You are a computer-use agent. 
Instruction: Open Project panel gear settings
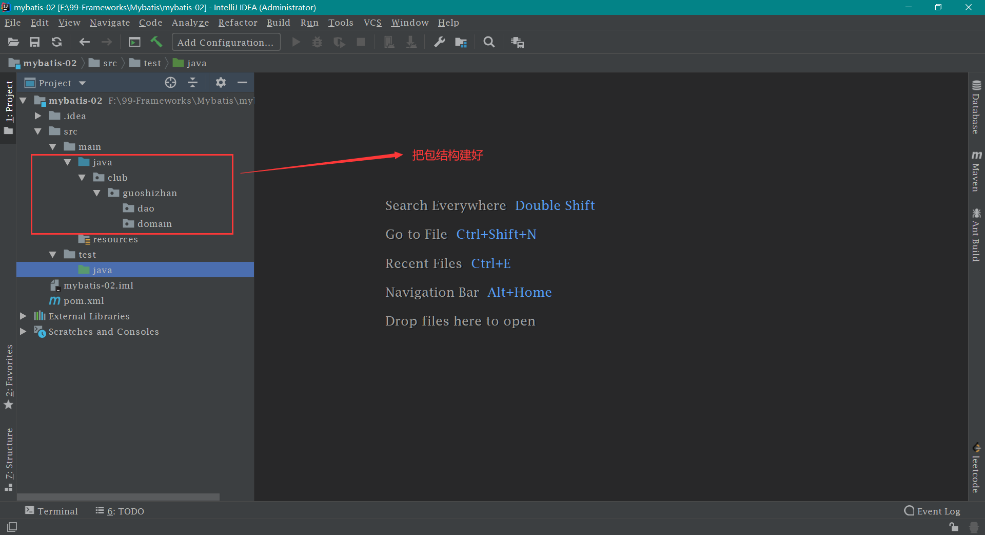[221, 83]
